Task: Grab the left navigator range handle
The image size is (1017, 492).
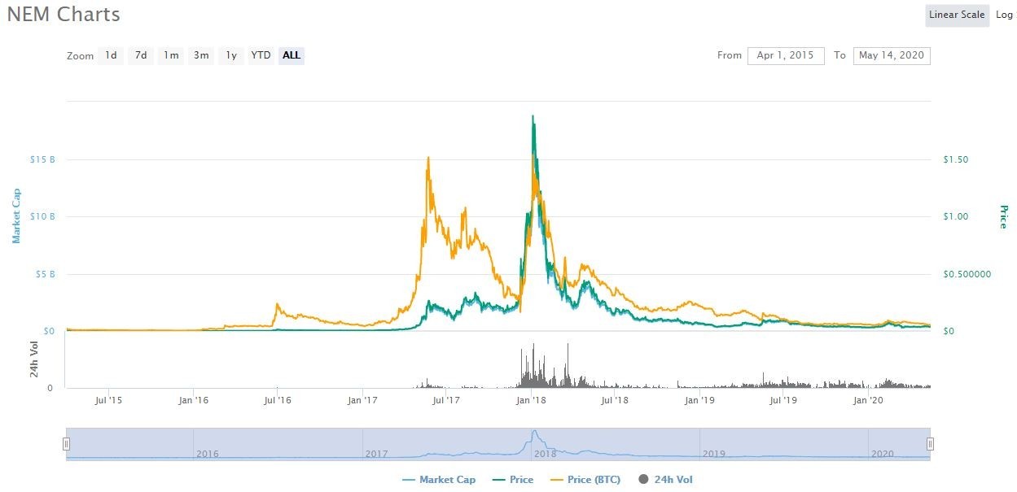Action: (67, 444)
